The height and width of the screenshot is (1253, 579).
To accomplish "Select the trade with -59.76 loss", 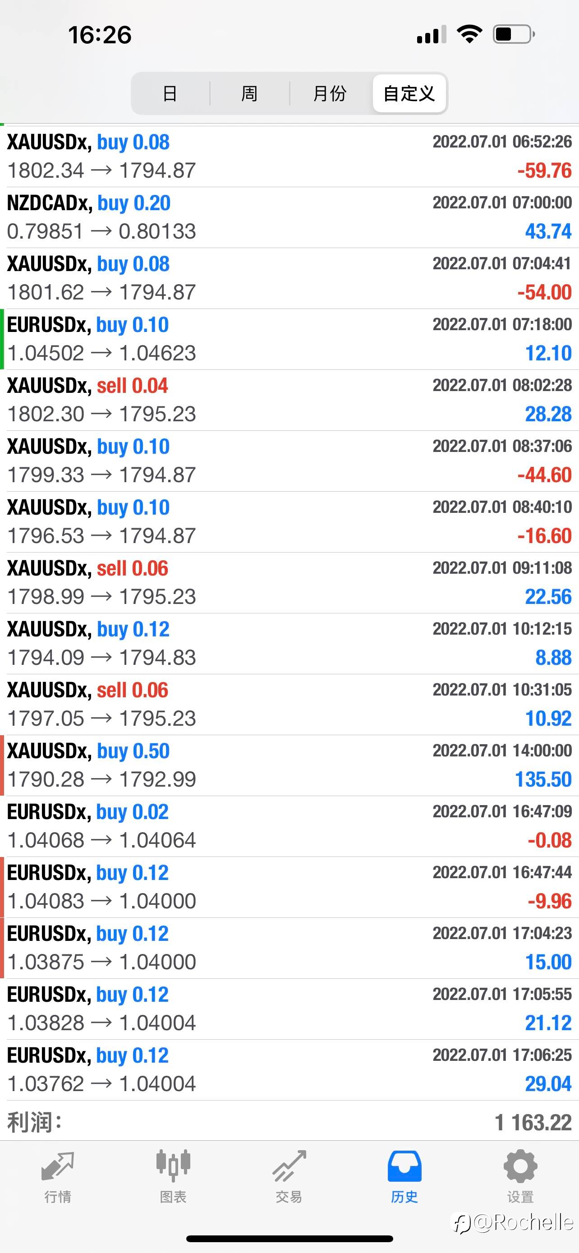I will 289,157.
